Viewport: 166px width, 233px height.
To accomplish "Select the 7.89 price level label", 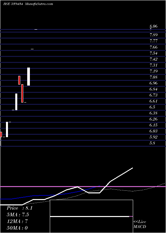I will coord(153,35).
